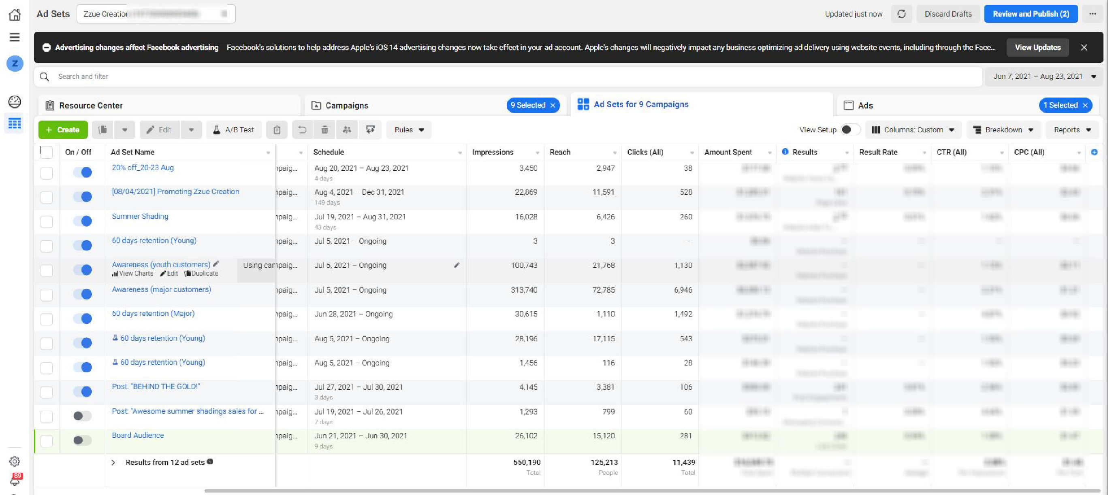Tick checkbox for [08/04/2021] Promoting Zzue Creation
The image size is (1114, 495).
[x=46, y=197]
